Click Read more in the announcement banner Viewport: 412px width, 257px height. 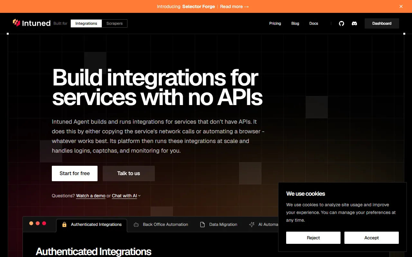pyautogui.click(x=234, y=6)
